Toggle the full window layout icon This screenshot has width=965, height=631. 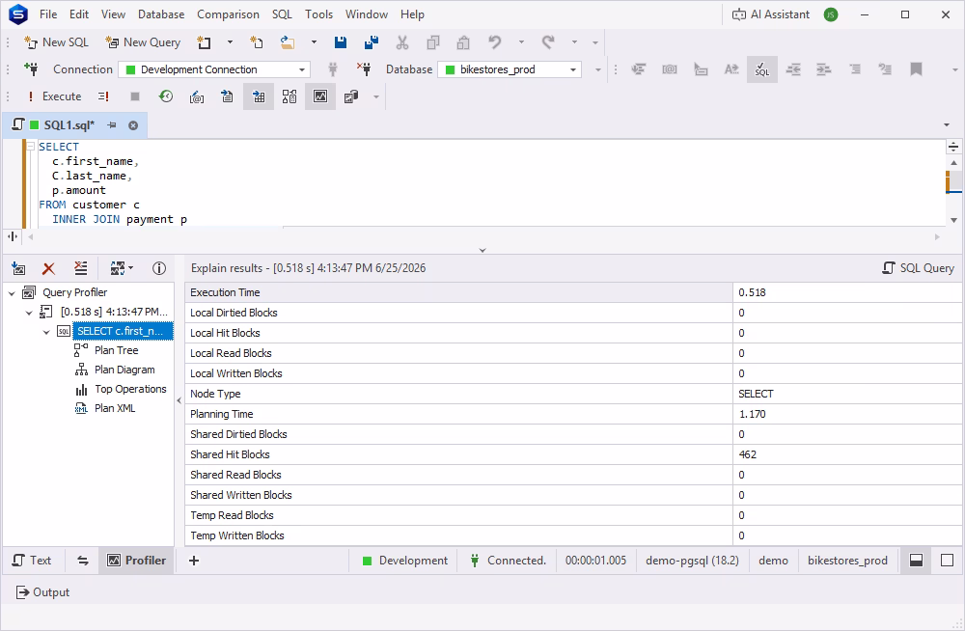click(948, 561)
